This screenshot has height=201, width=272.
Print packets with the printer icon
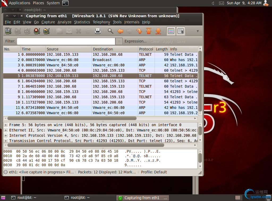98,31
